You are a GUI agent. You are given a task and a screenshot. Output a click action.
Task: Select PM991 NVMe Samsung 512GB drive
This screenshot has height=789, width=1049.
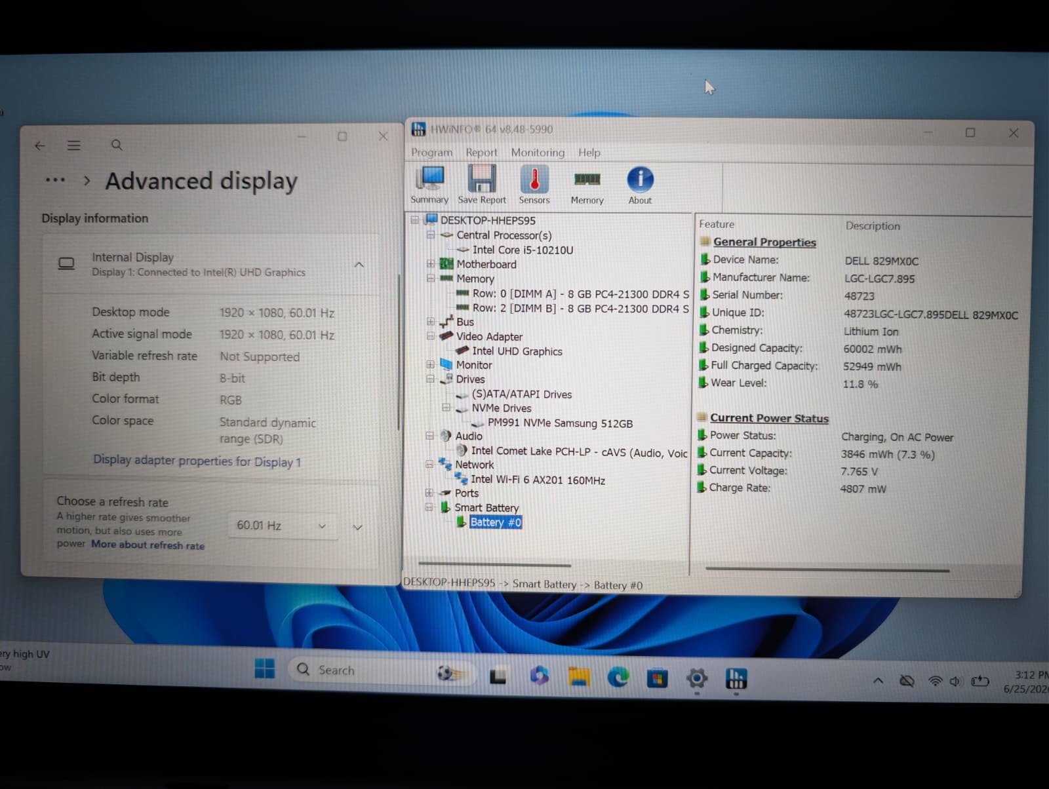[x=560, y=423]
